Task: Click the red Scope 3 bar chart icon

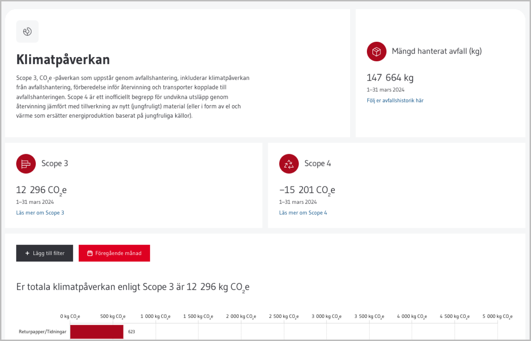Action: point(26,164)
